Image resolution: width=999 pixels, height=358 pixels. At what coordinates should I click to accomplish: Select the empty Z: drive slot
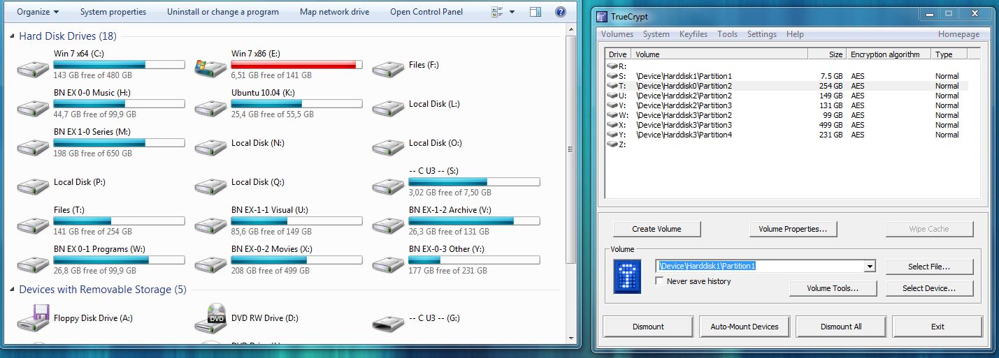click(x=787, y=144)
